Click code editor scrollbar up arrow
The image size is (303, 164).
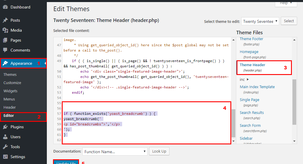(233, 40)
